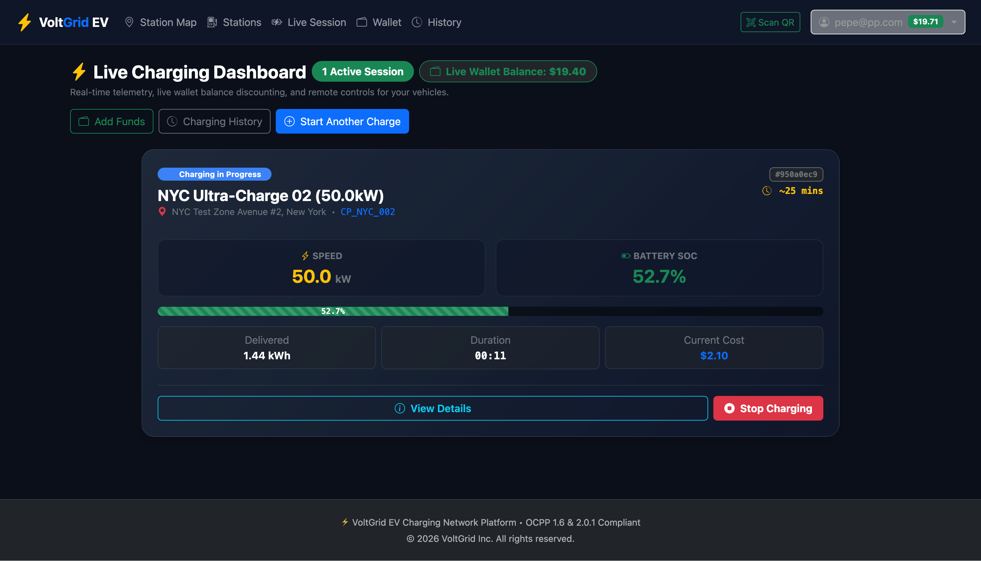The image size is (981, 561).
Task: Click the session ID #950a0ec9 tag
Action: [x=796, y=174]
